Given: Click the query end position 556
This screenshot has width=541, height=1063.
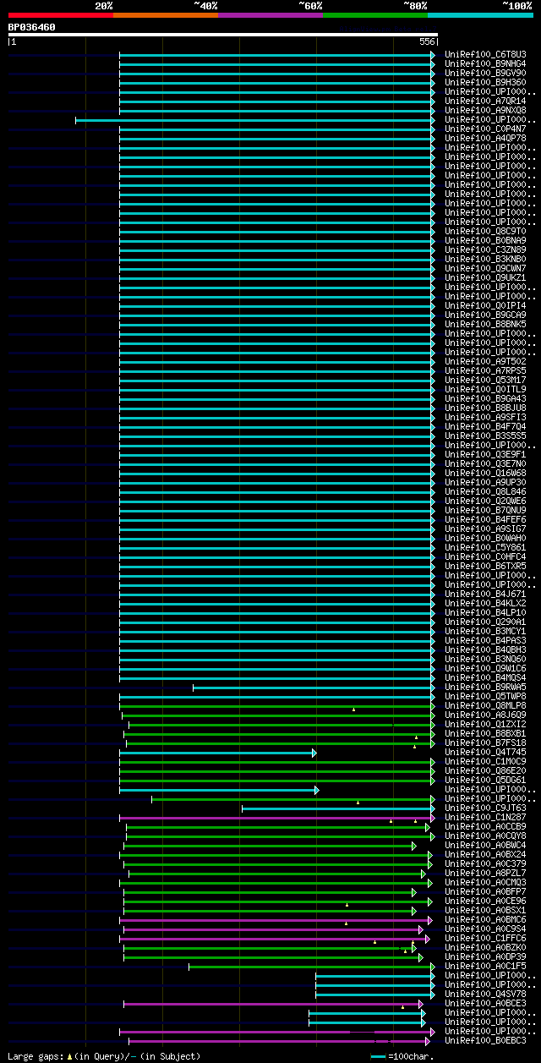Looking at the screenshot, I should pyautogui.click(x=427, y=41).
